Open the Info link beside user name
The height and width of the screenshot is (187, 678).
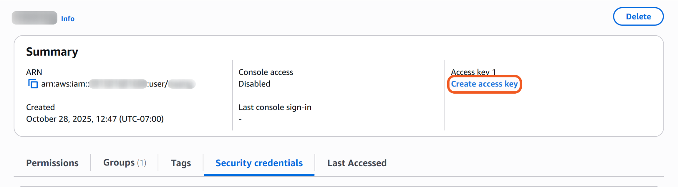(68, 19)
